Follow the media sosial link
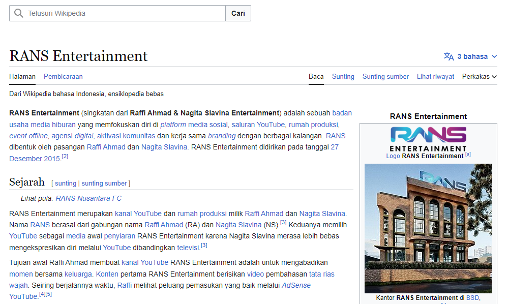508x304 pixels. 207,125
